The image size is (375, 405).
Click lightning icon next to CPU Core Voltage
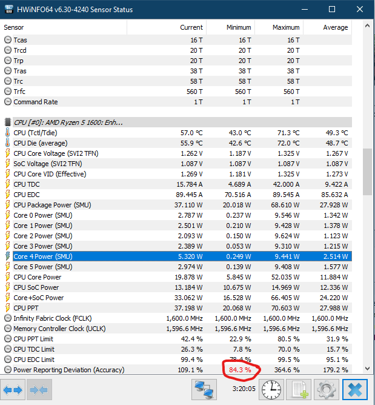click(x=8, y=153)
